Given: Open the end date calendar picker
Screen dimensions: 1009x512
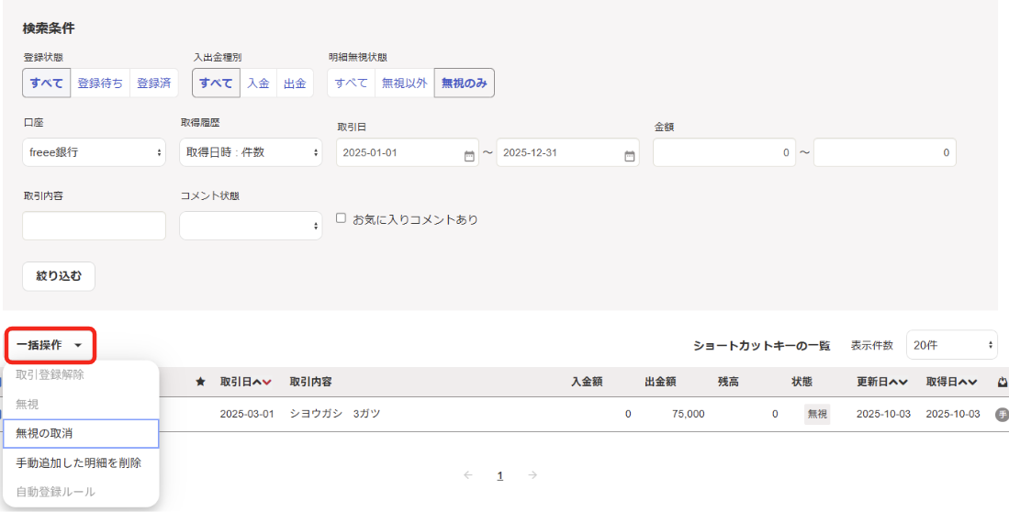Looking at the screenshot, I should [x=630, y=154].
